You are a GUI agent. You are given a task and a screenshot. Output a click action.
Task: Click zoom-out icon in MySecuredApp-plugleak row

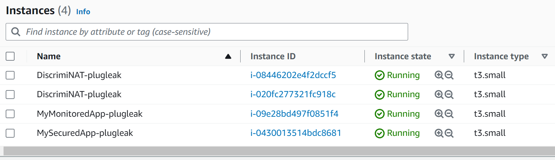pos(449,133)
